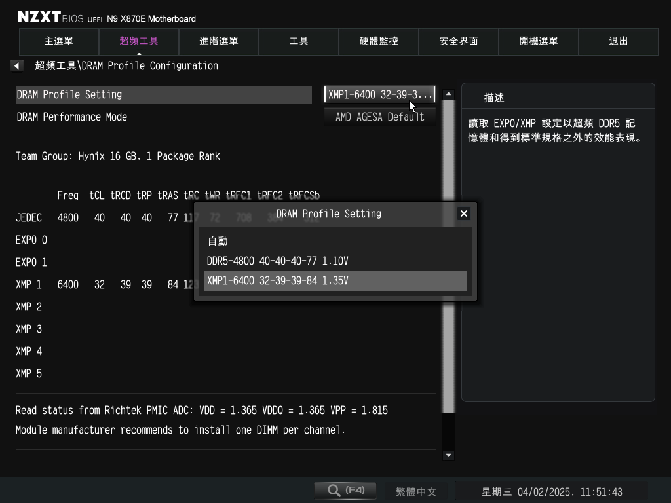Open the 進階選單 tab
The height and width of the screenshot is (503, 671).
tap(219, 41)
